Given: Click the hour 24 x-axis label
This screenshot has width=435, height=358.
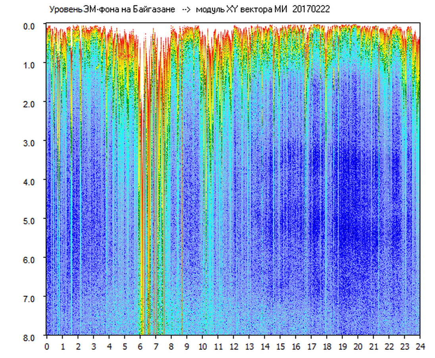Looking at the screenshot, I should point(420,346).
